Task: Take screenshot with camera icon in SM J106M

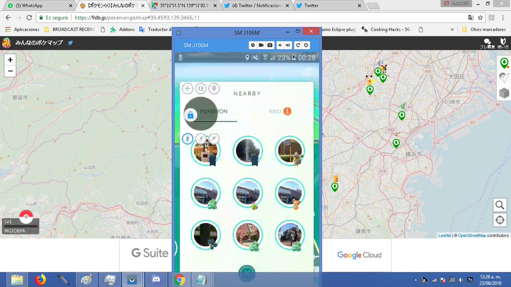Action: click(x=270, y=45)
